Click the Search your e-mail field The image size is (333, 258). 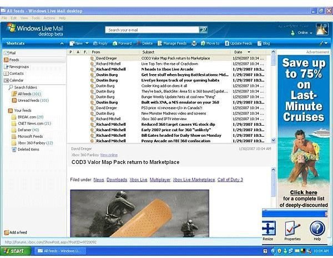coord(152,30)
